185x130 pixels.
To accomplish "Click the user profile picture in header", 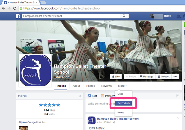I will [x=152, y=16].
